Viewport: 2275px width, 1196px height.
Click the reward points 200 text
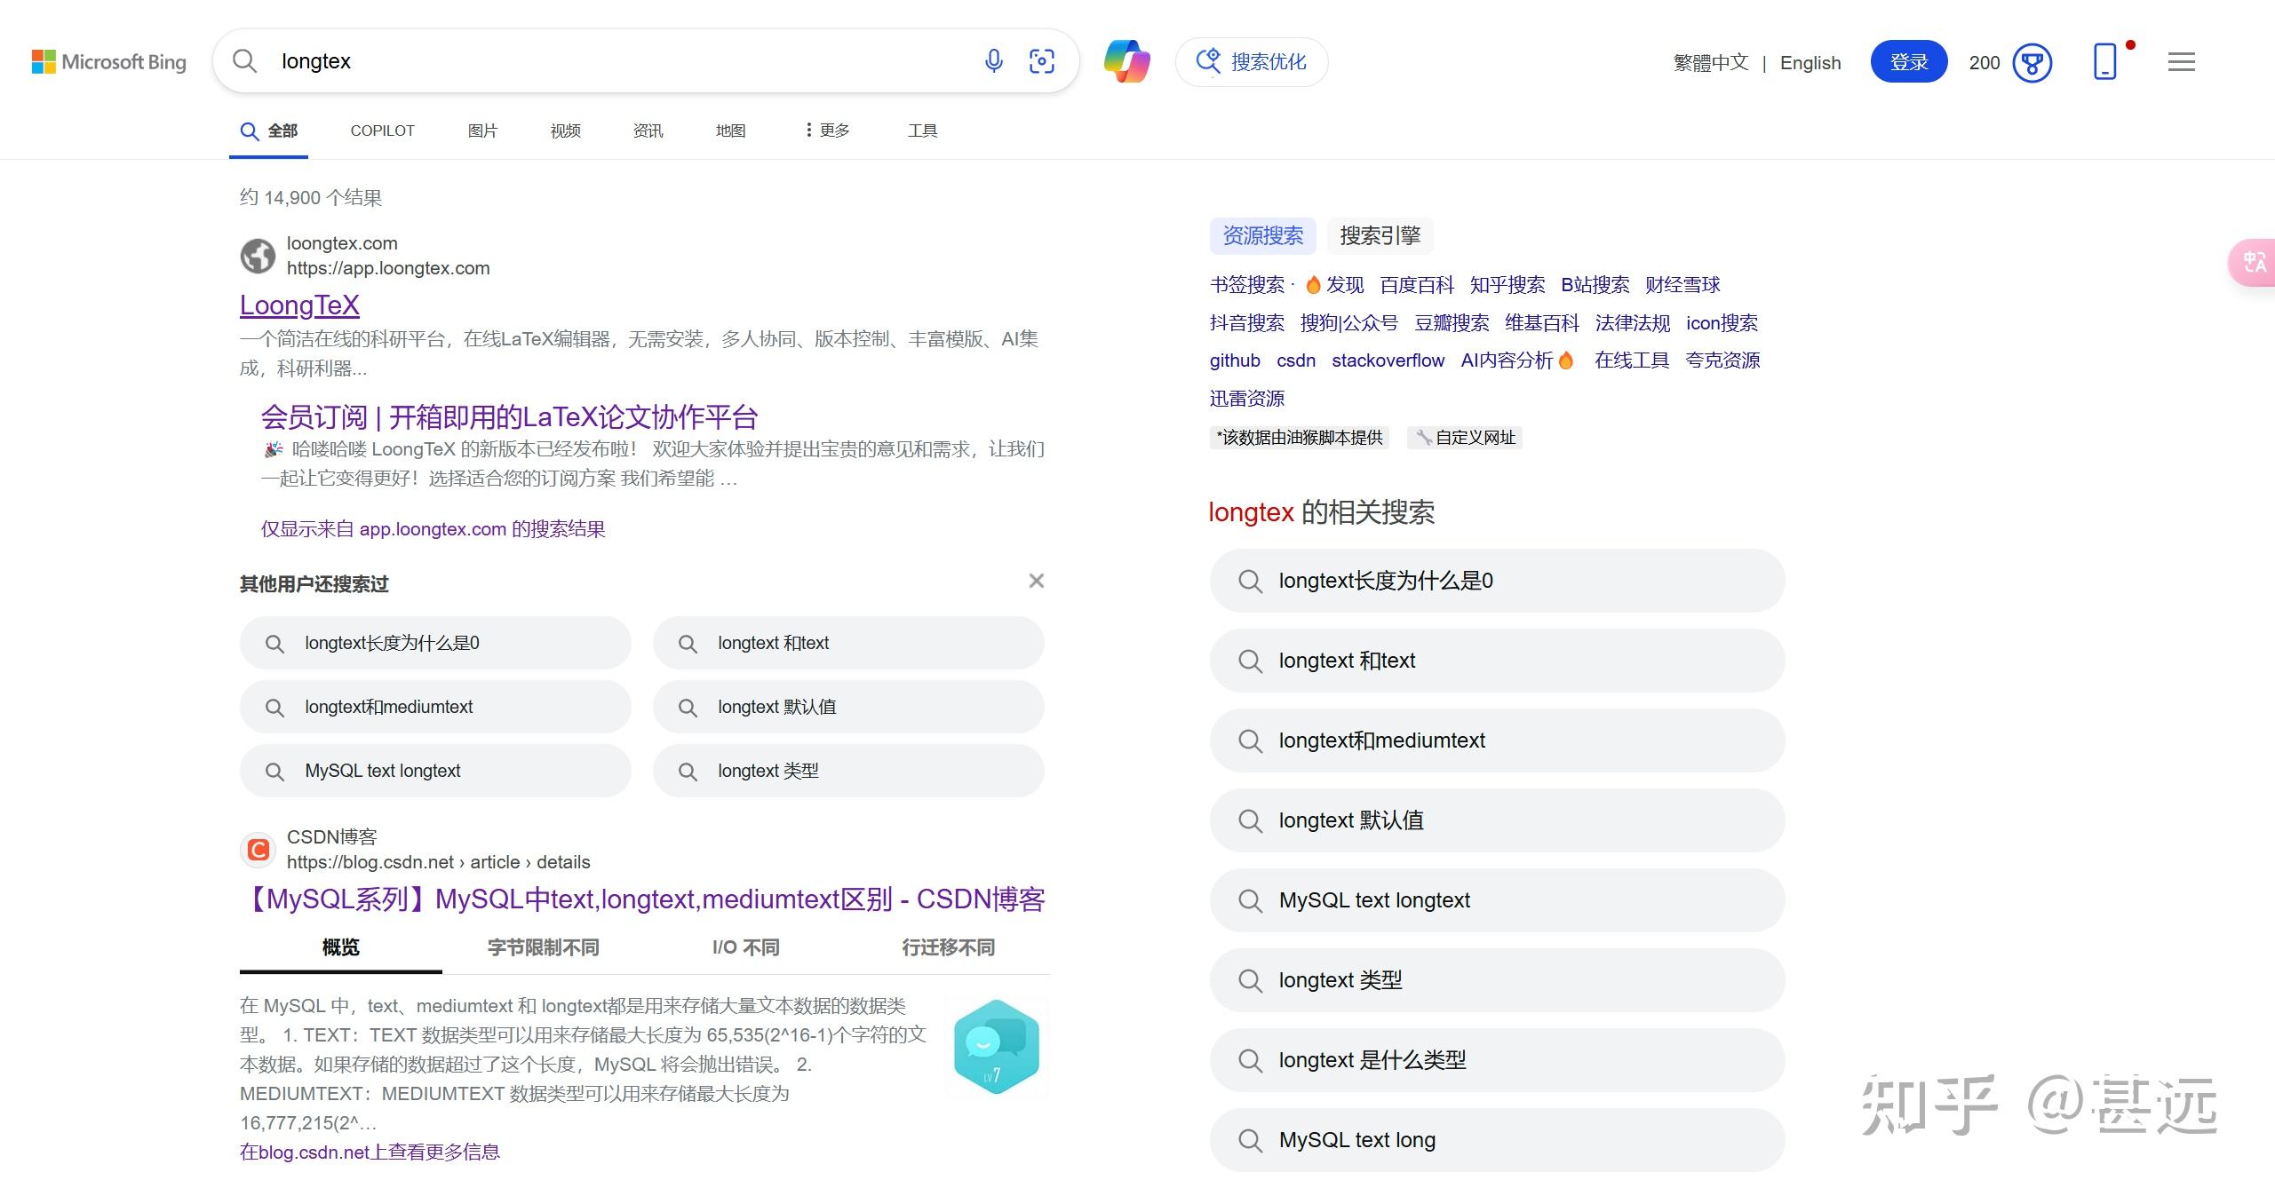(x=1984, y=63)
